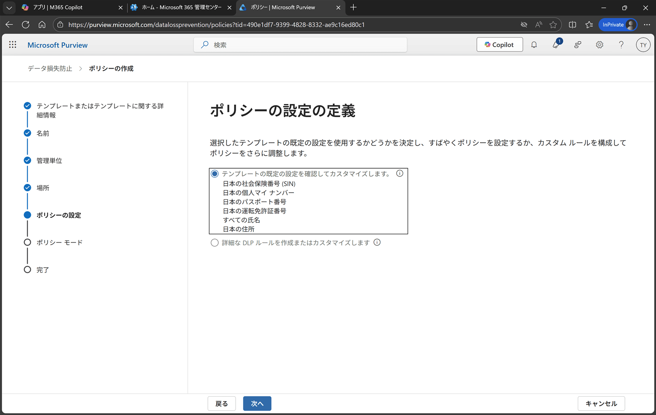Go to the 名前 wizard step
Image resolution: width=656 pixels, height=415 pixels.
[43, 133]
